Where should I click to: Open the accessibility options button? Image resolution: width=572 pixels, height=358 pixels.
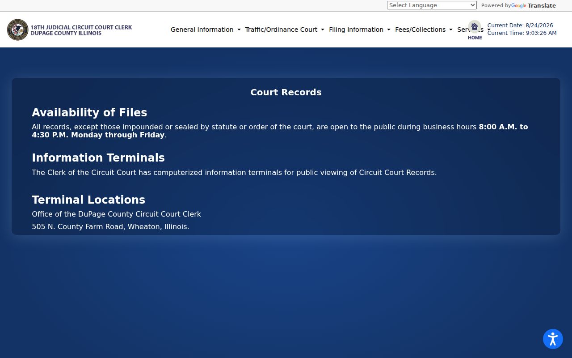[553, 339]
